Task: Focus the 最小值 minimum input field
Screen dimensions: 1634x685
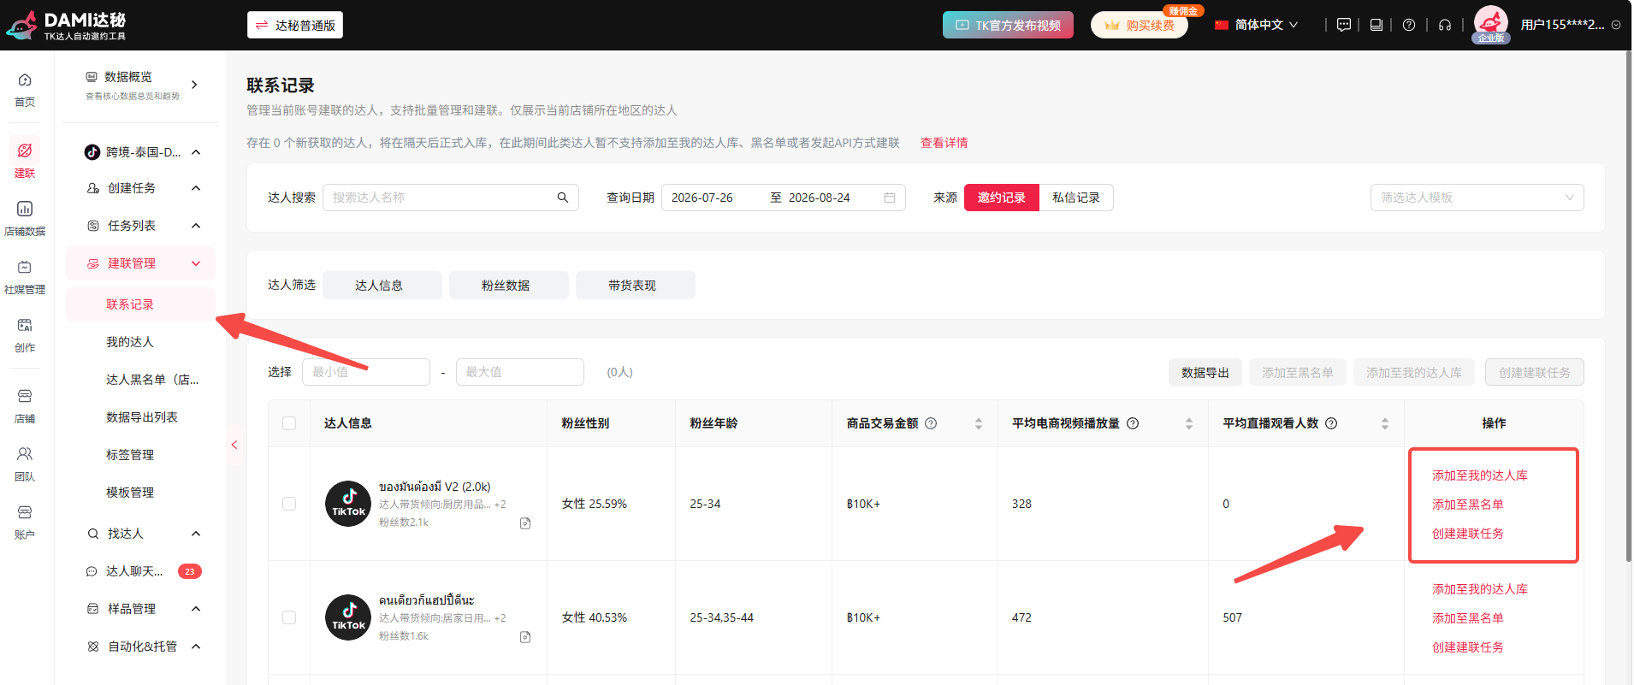Action: [366, 372]
